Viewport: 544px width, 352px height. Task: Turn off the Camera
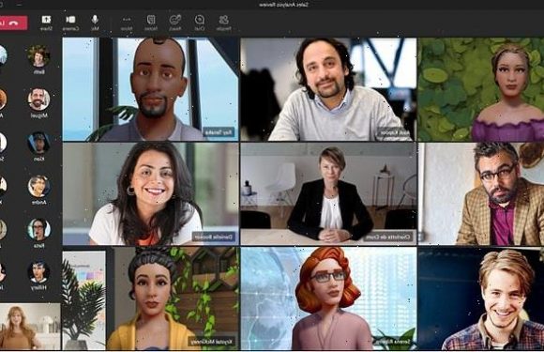pos(70,23)
